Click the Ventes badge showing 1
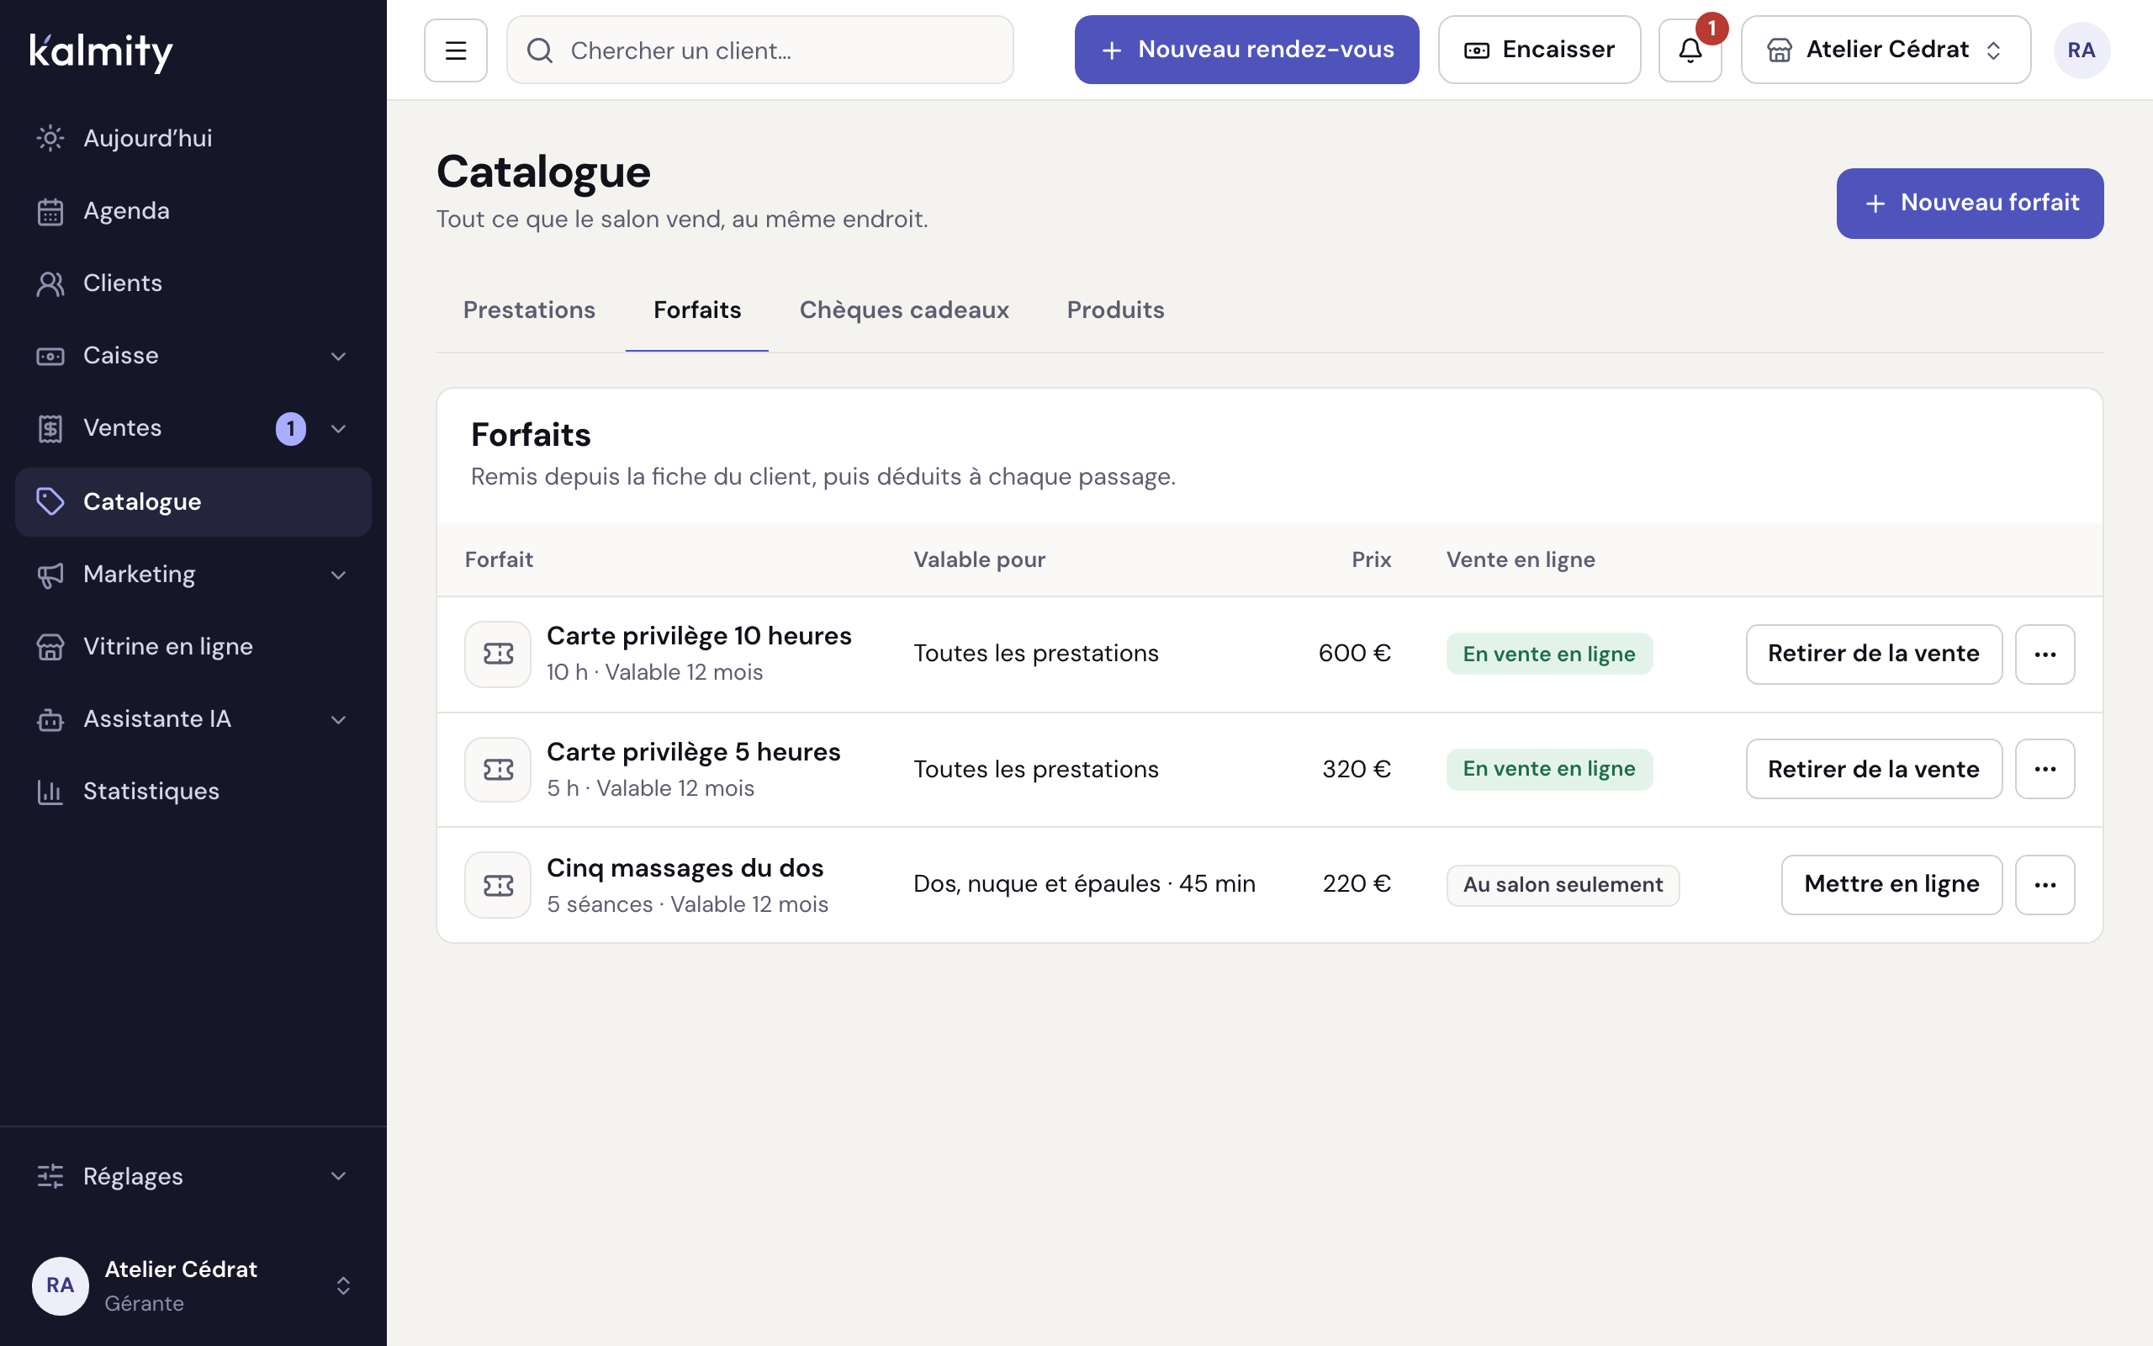 tap(291, 429)
